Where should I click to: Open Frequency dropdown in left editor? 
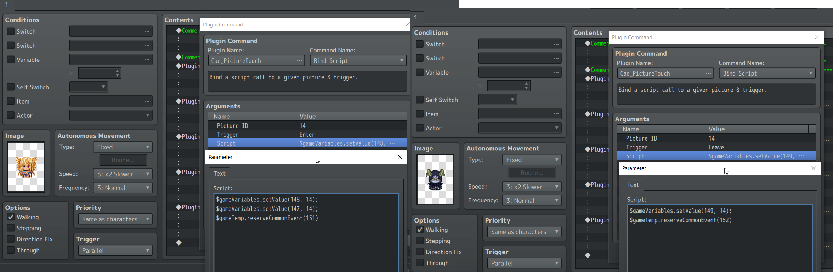[123, 188]
